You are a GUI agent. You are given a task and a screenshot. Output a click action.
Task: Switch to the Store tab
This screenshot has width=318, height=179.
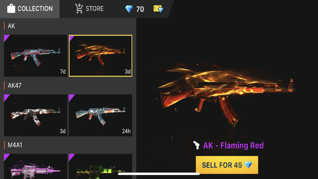89,9
